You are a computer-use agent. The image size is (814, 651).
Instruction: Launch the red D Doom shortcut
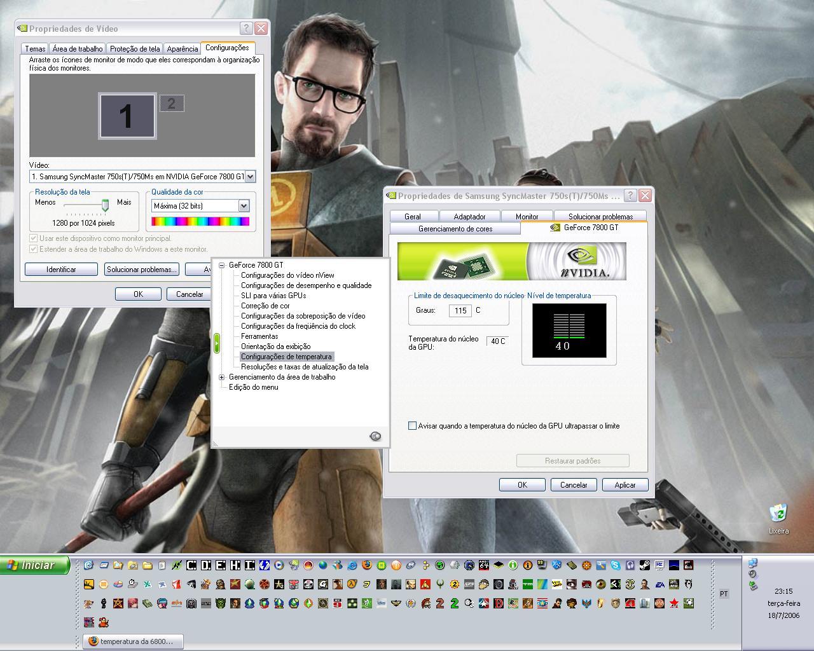(x=499, y=603)
